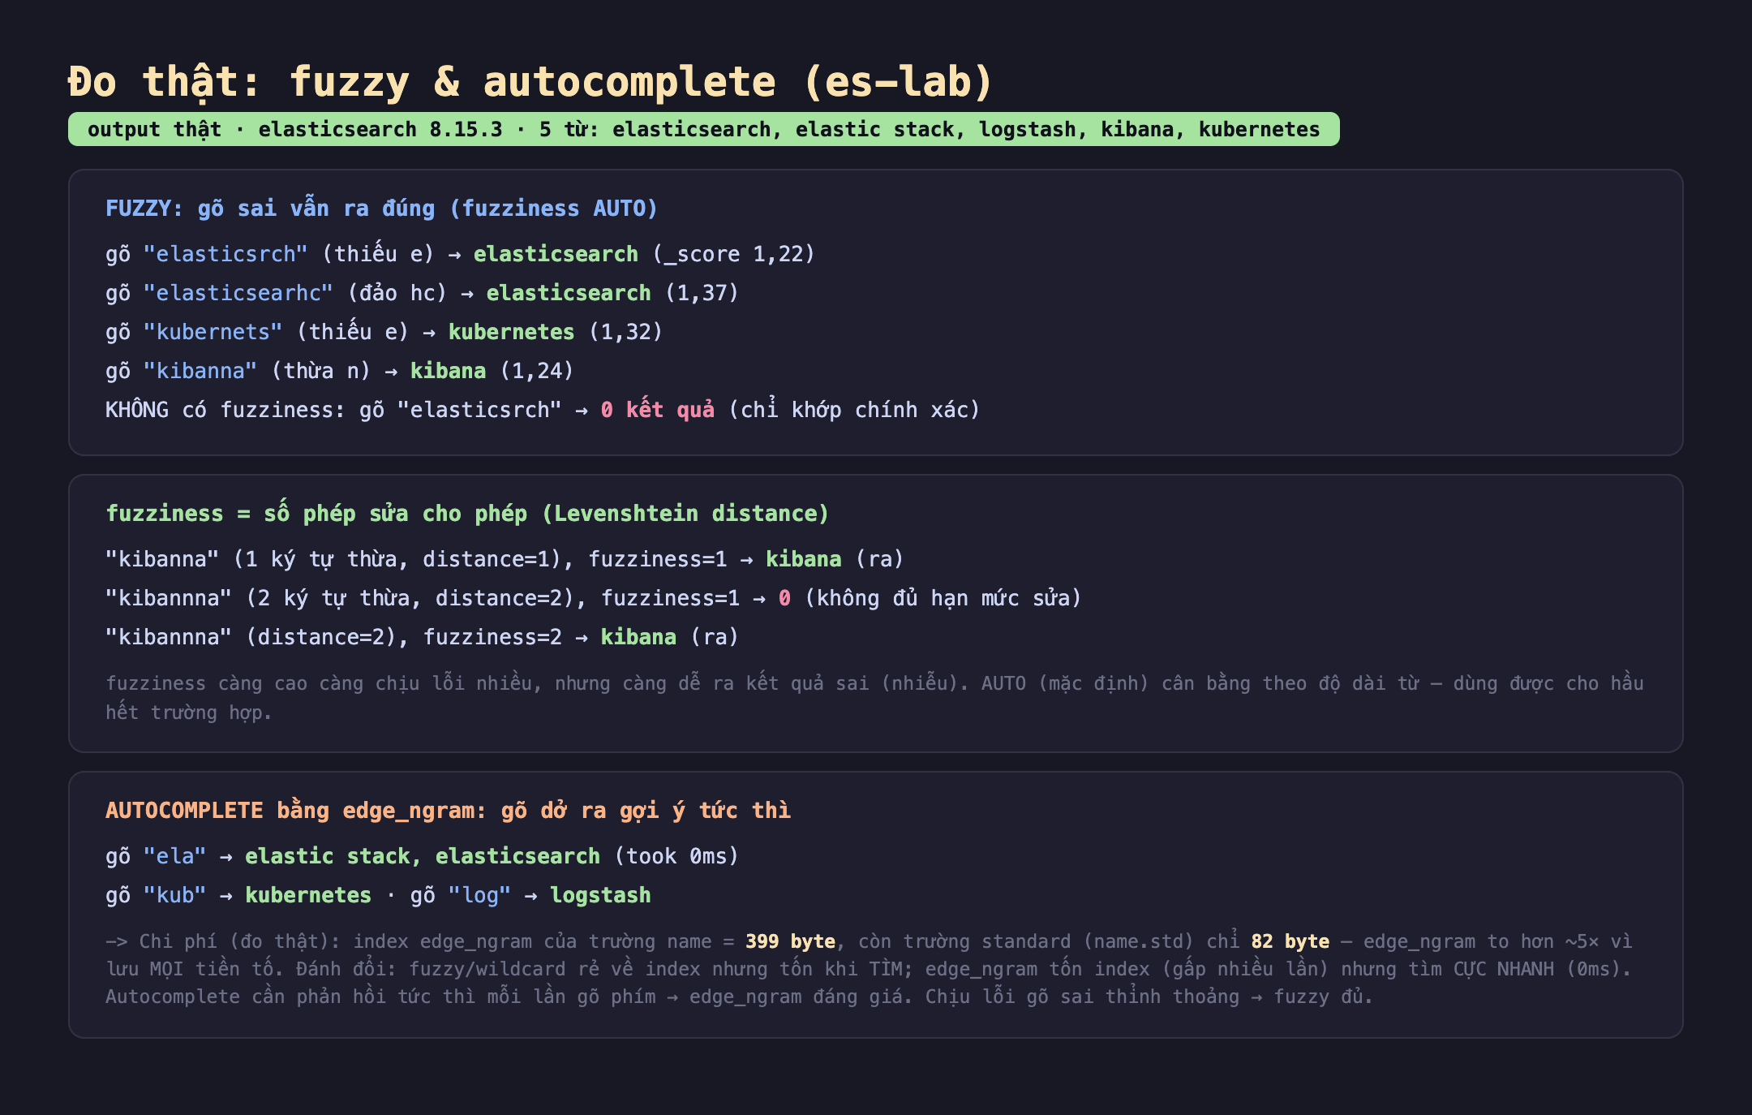Viewport: 1752px width, 1115px height.
Task: Click heading "fuzziness = số phép sửa cho phép"
Action: coord(467,514)
